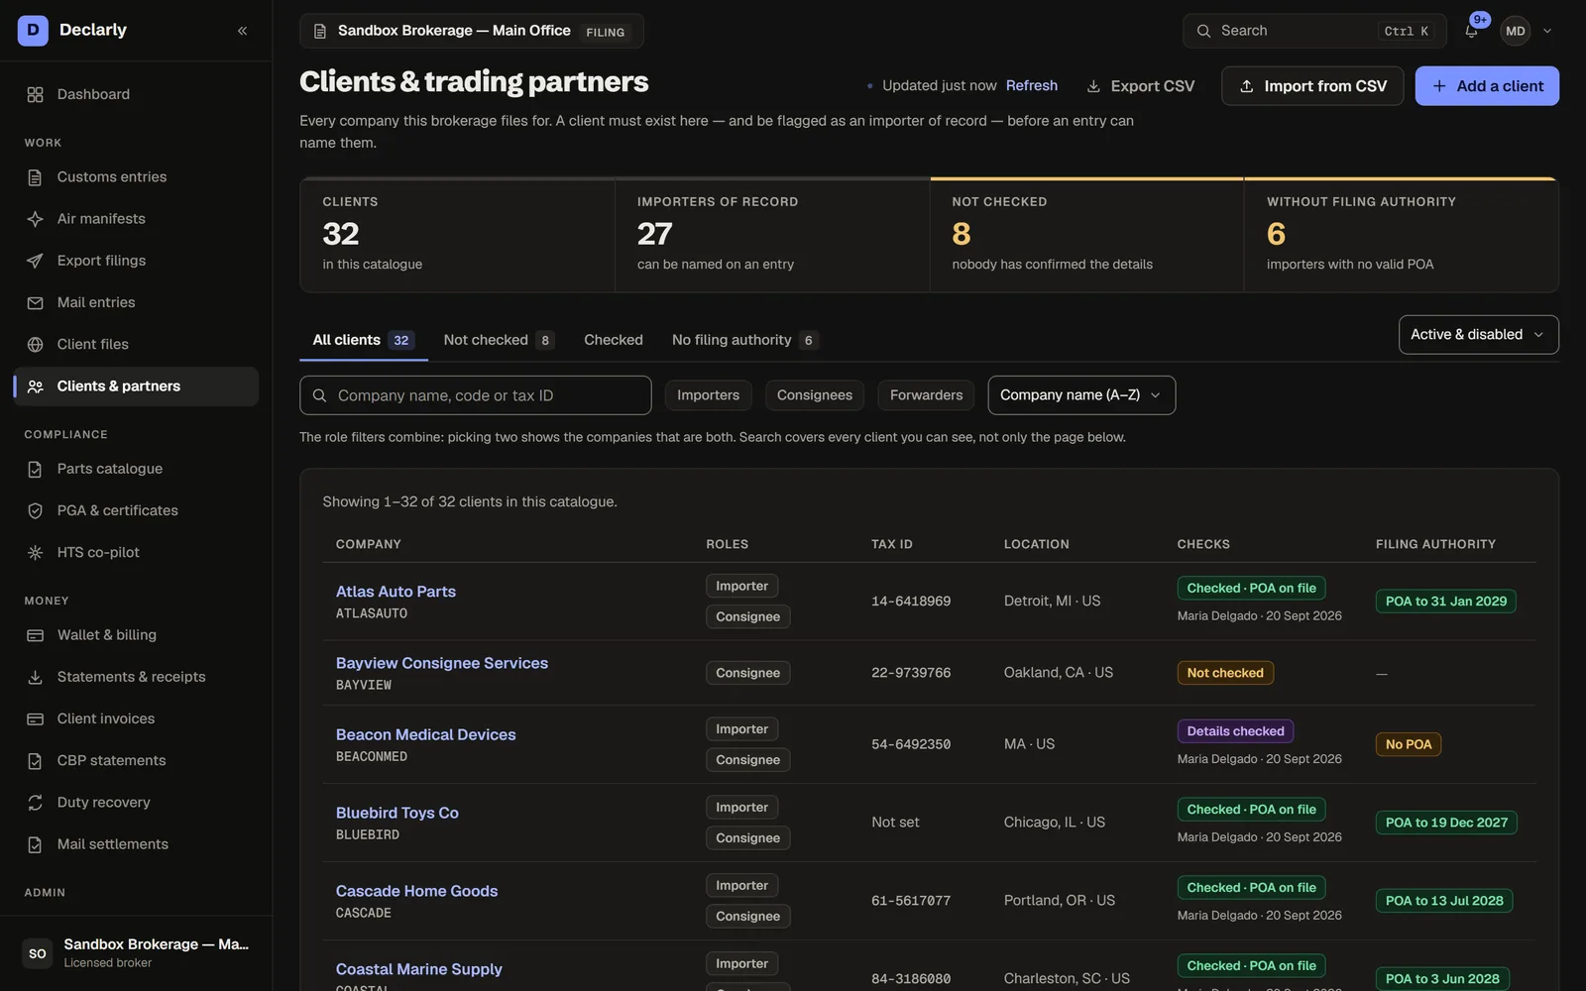Click the Company column header
Image resolution: width=1586 pixels, height=991 pixels.
(x=369, y=544)
